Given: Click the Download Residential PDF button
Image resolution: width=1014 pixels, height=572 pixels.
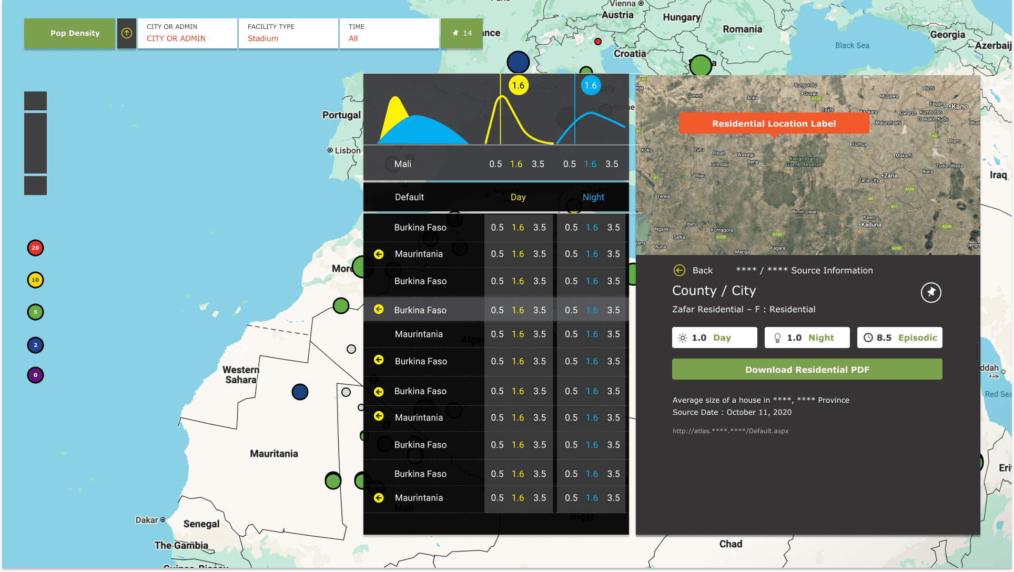Looking at the screenshot, I should [x=807, y=370].
